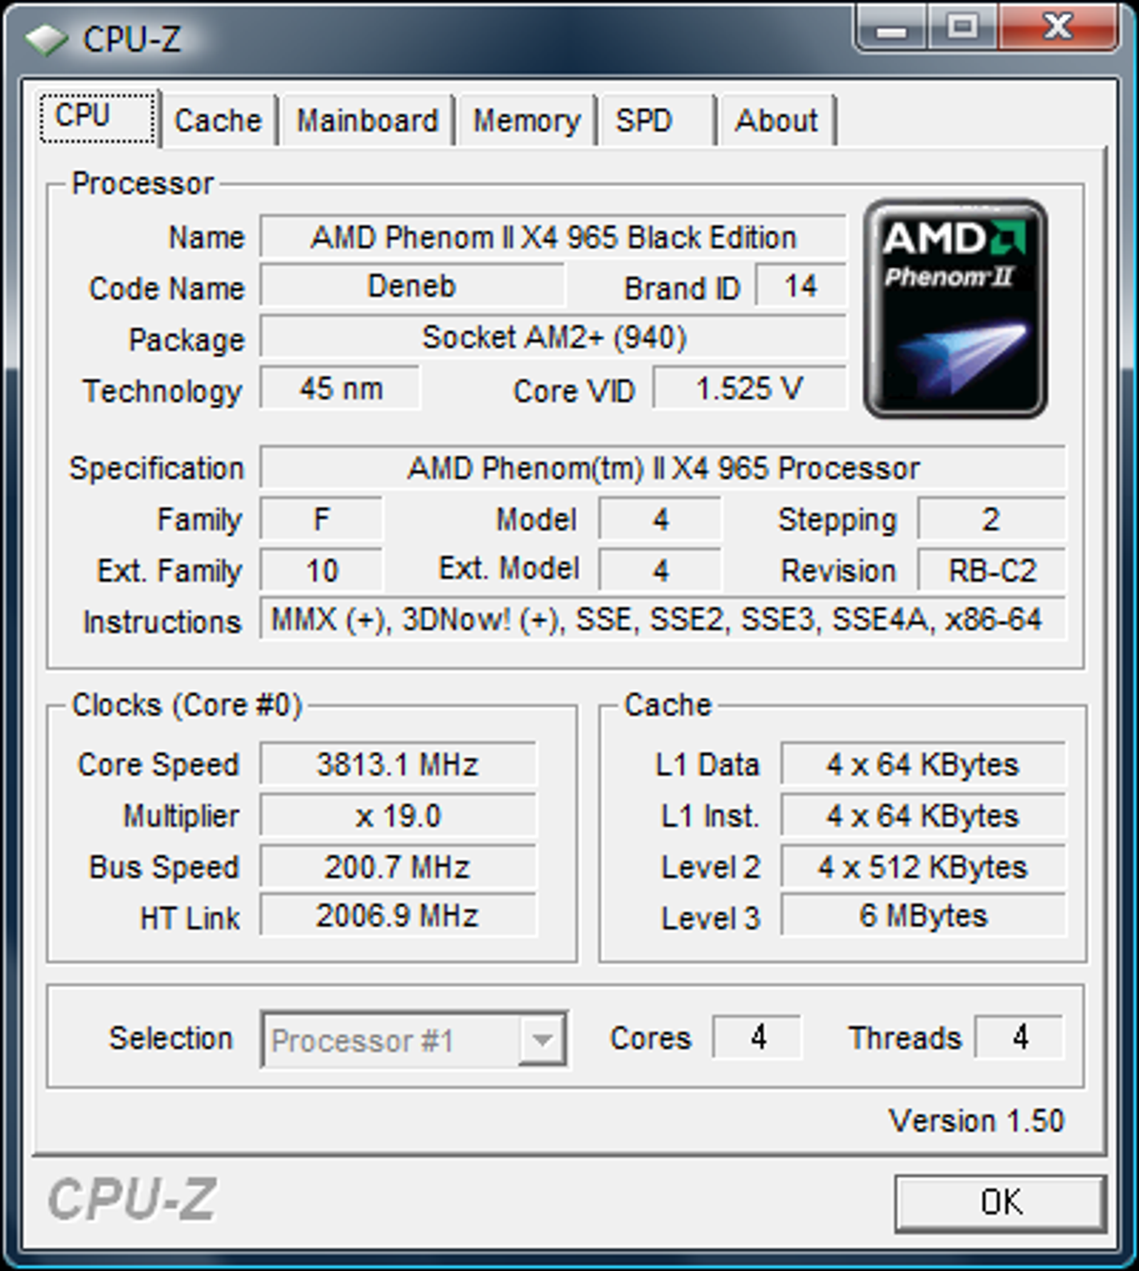Select the Code Name value Deneb
The height and width of the screenshot is (1271, 1139).
(x=412, y=286)
